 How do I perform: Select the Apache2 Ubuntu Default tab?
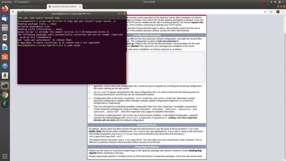[x=64, y=7]
